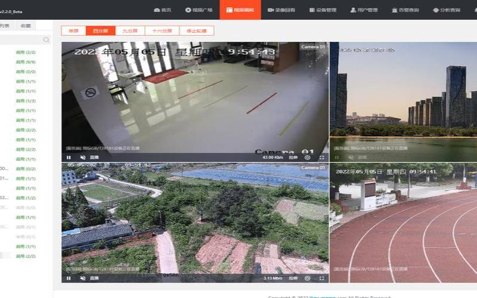The width and height of the screenshot is (477, 298).
Task: Take snapshot of the hallway stream
Action: click(308, 157)
